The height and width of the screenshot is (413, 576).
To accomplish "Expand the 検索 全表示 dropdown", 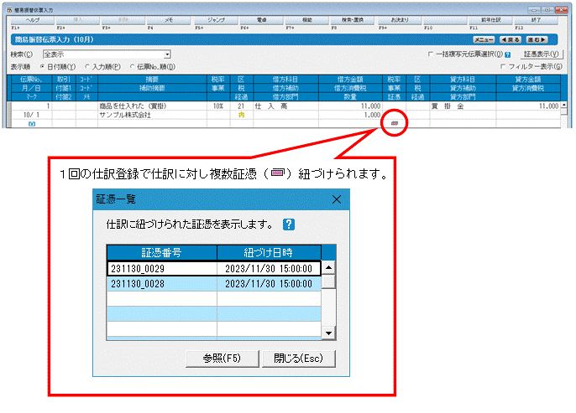I will pyautogui.click(x=167, y=54).
